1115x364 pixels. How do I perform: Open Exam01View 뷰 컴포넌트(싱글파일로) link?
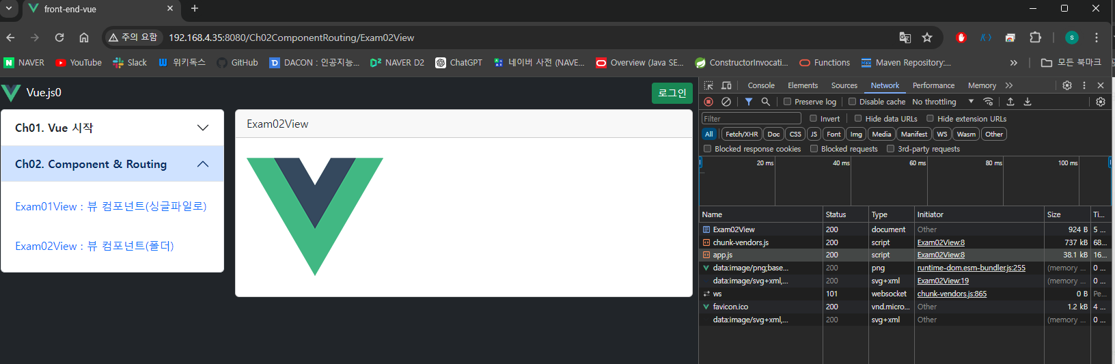tap(111, 206)
